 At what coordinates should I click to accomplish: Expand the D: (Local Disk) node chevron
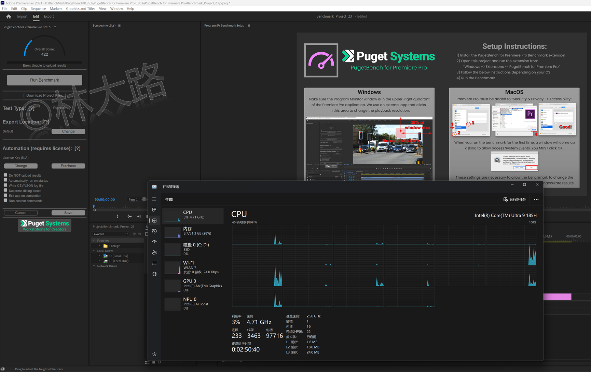pyautogui.click(x=99, y=261)
